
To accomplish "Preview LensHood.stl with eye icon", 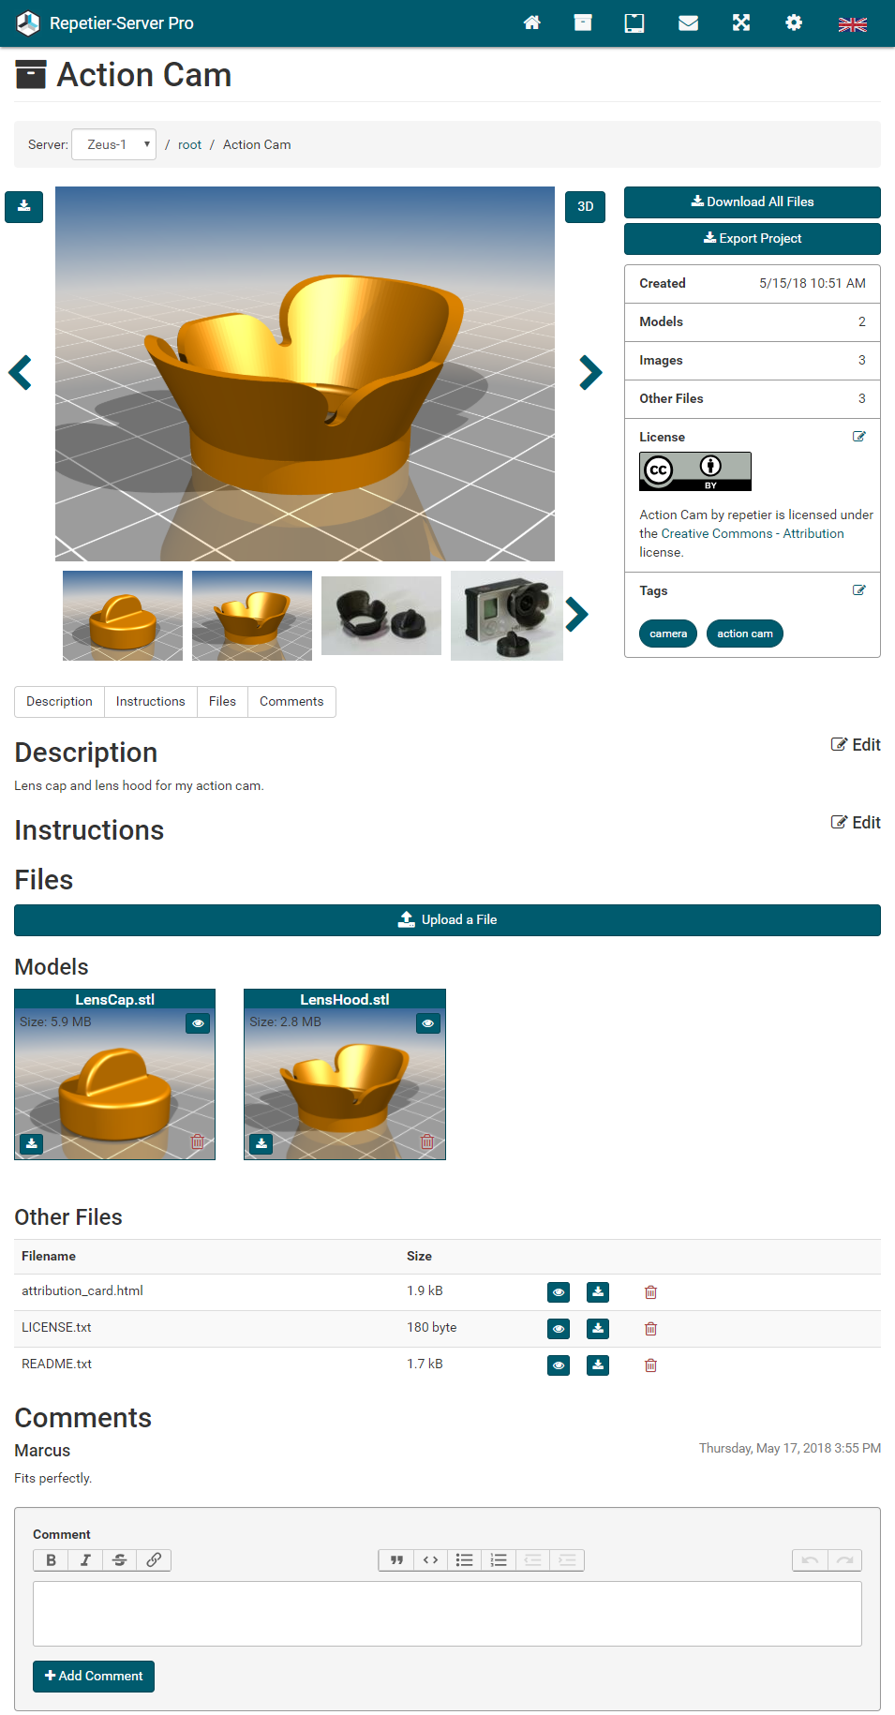I will [427, 1023].
